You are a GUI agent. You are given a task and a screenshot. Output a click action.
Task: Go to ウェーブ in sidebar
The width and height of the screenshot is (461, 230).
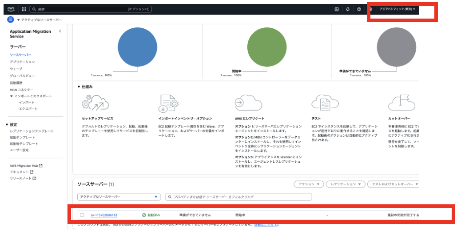pos(16,69)
